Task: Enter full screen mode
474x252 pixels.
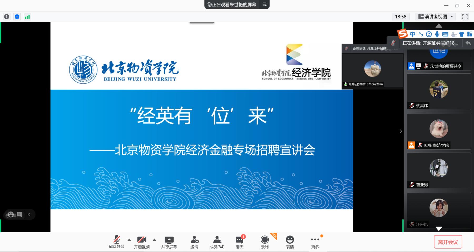Action: pyautogui.click(x=465, y=17)
